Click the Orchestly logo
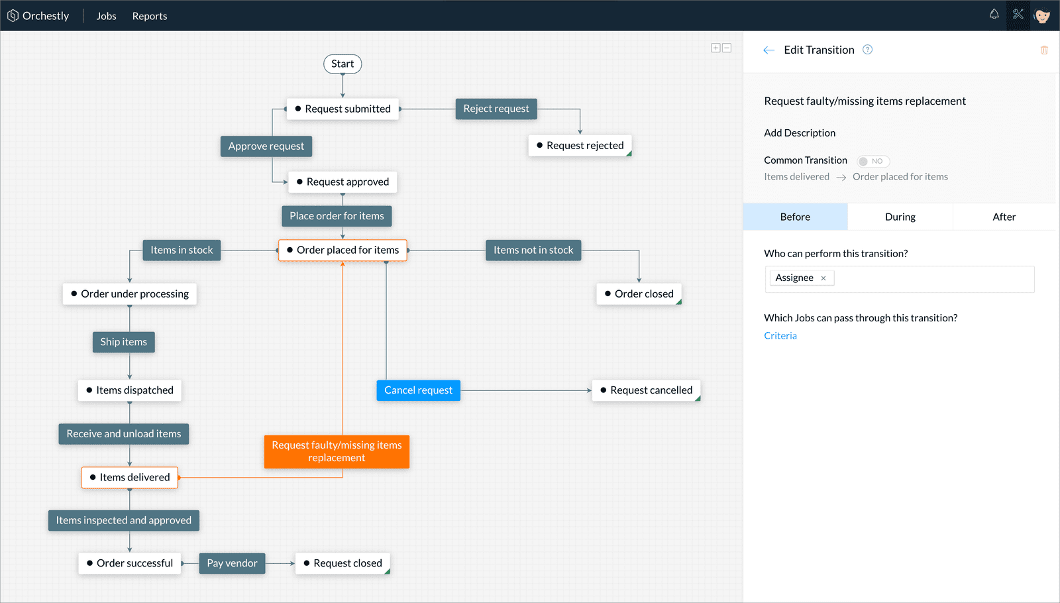1060x603 pixels. tap(38, 16)
